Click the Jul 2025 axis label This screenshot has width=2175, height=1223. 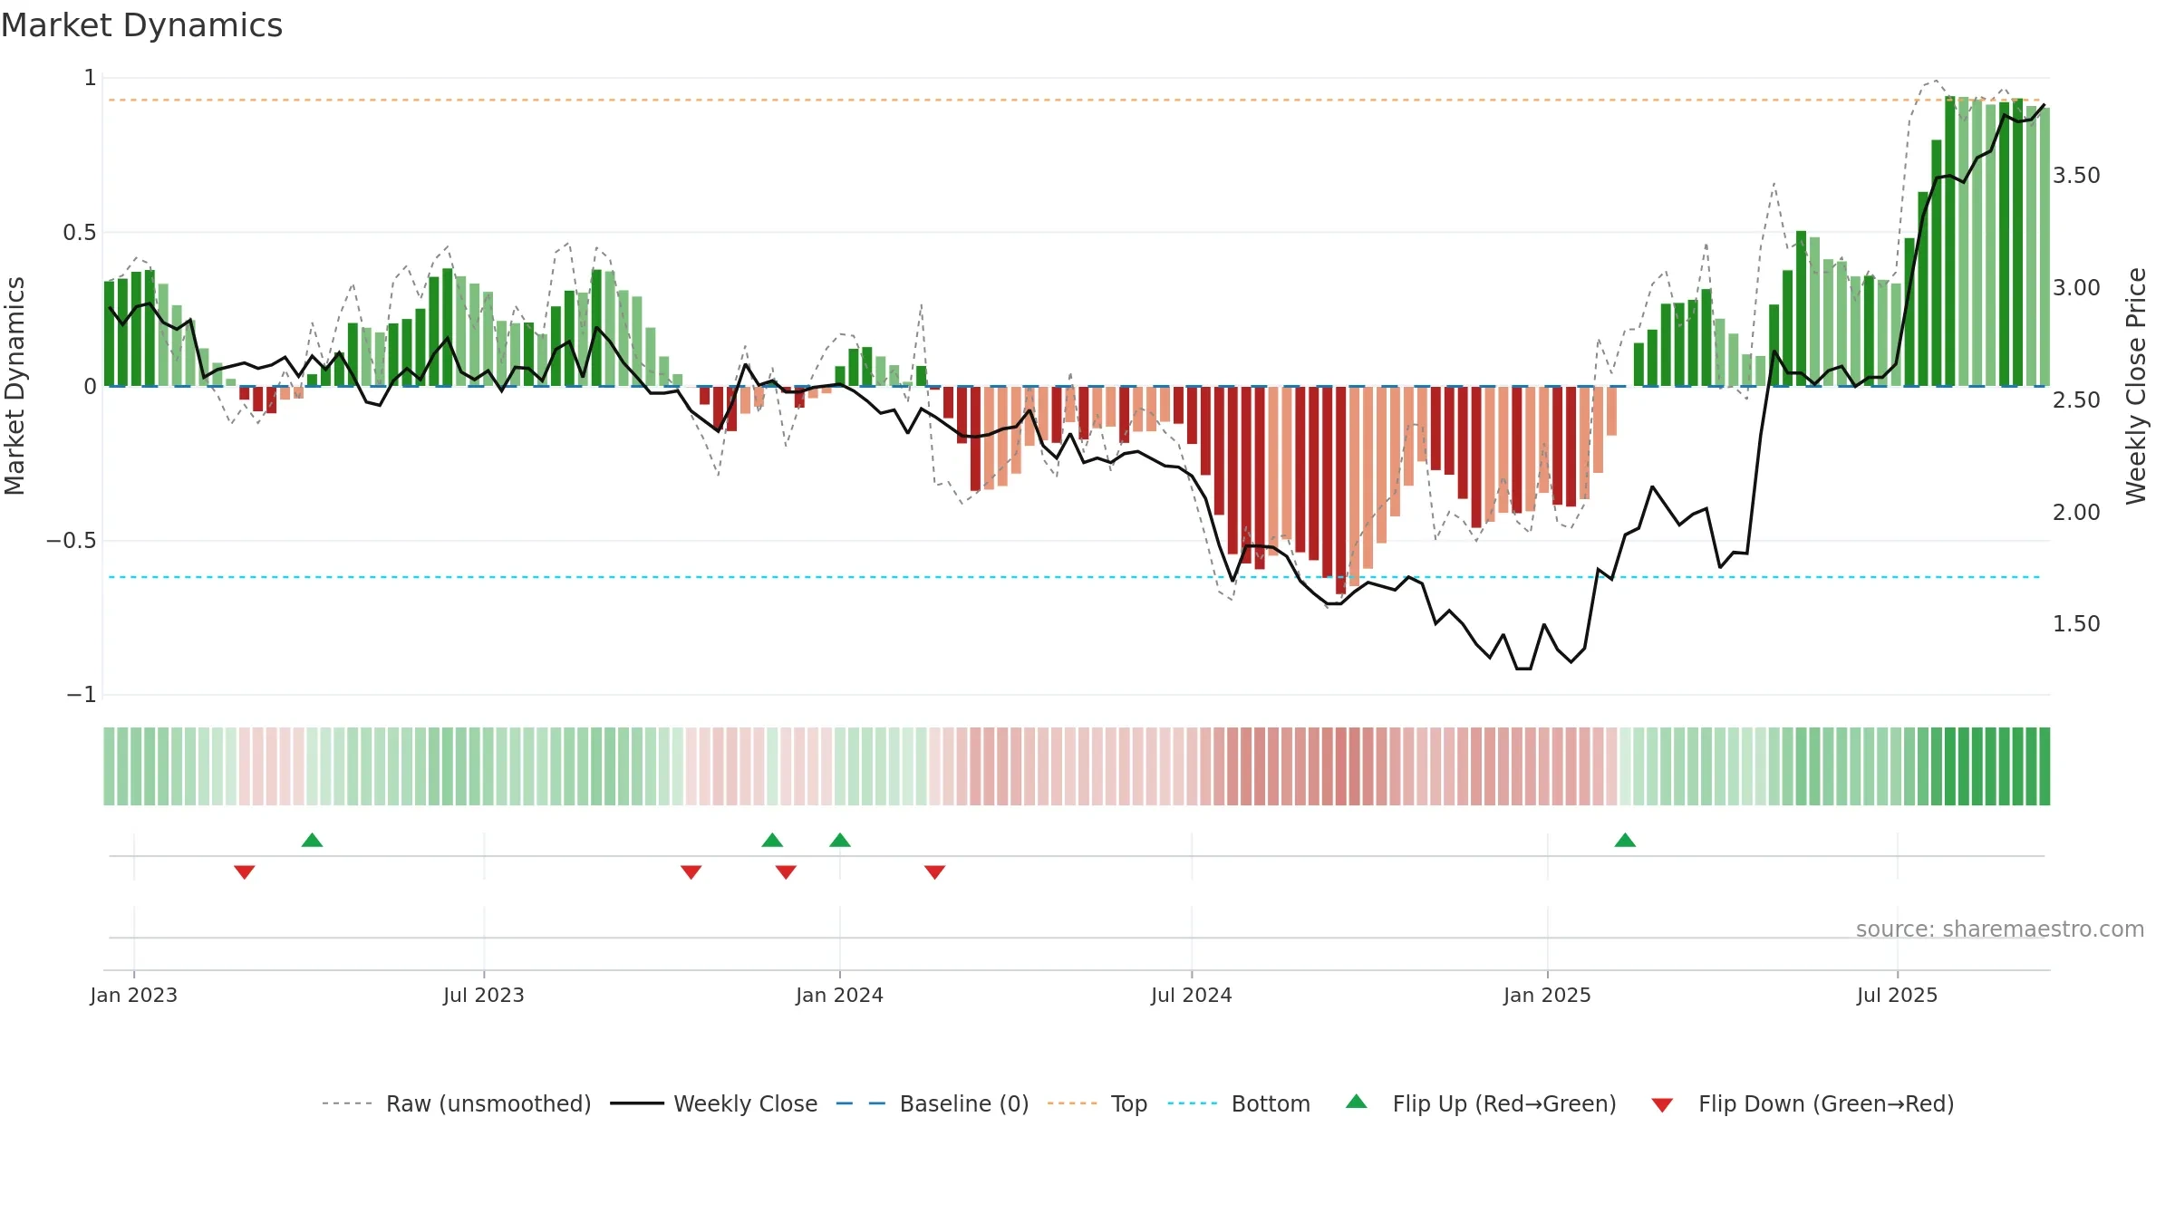pyautogui.click(x=1898, y=995)
